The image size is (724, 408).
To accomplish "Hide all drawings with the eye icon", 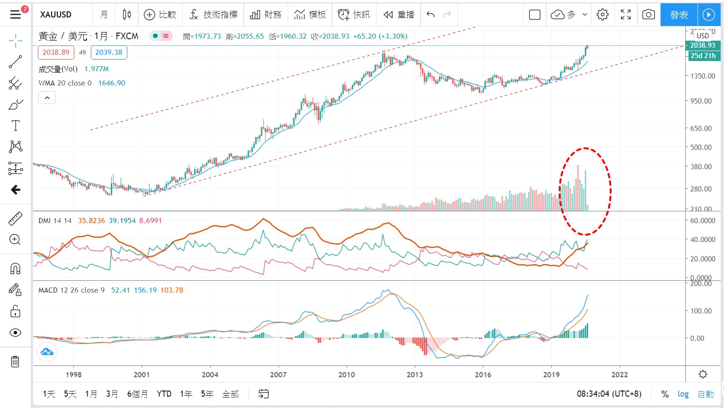I will [15, 333].
